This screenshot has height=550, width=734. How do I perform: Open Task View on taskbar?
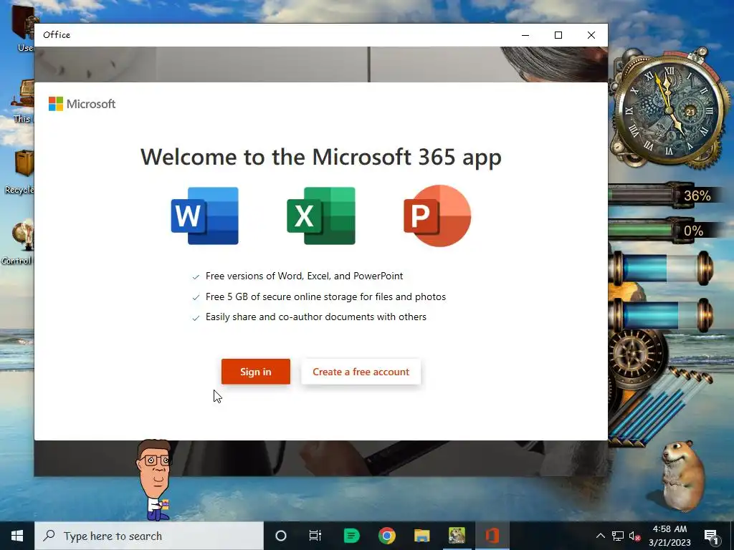[x=315, y=536]
